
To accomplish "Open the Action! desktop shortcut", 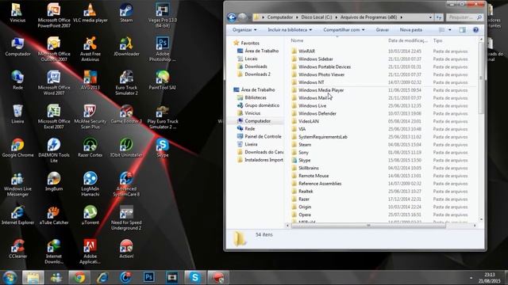I will click(x=126, y=249).
